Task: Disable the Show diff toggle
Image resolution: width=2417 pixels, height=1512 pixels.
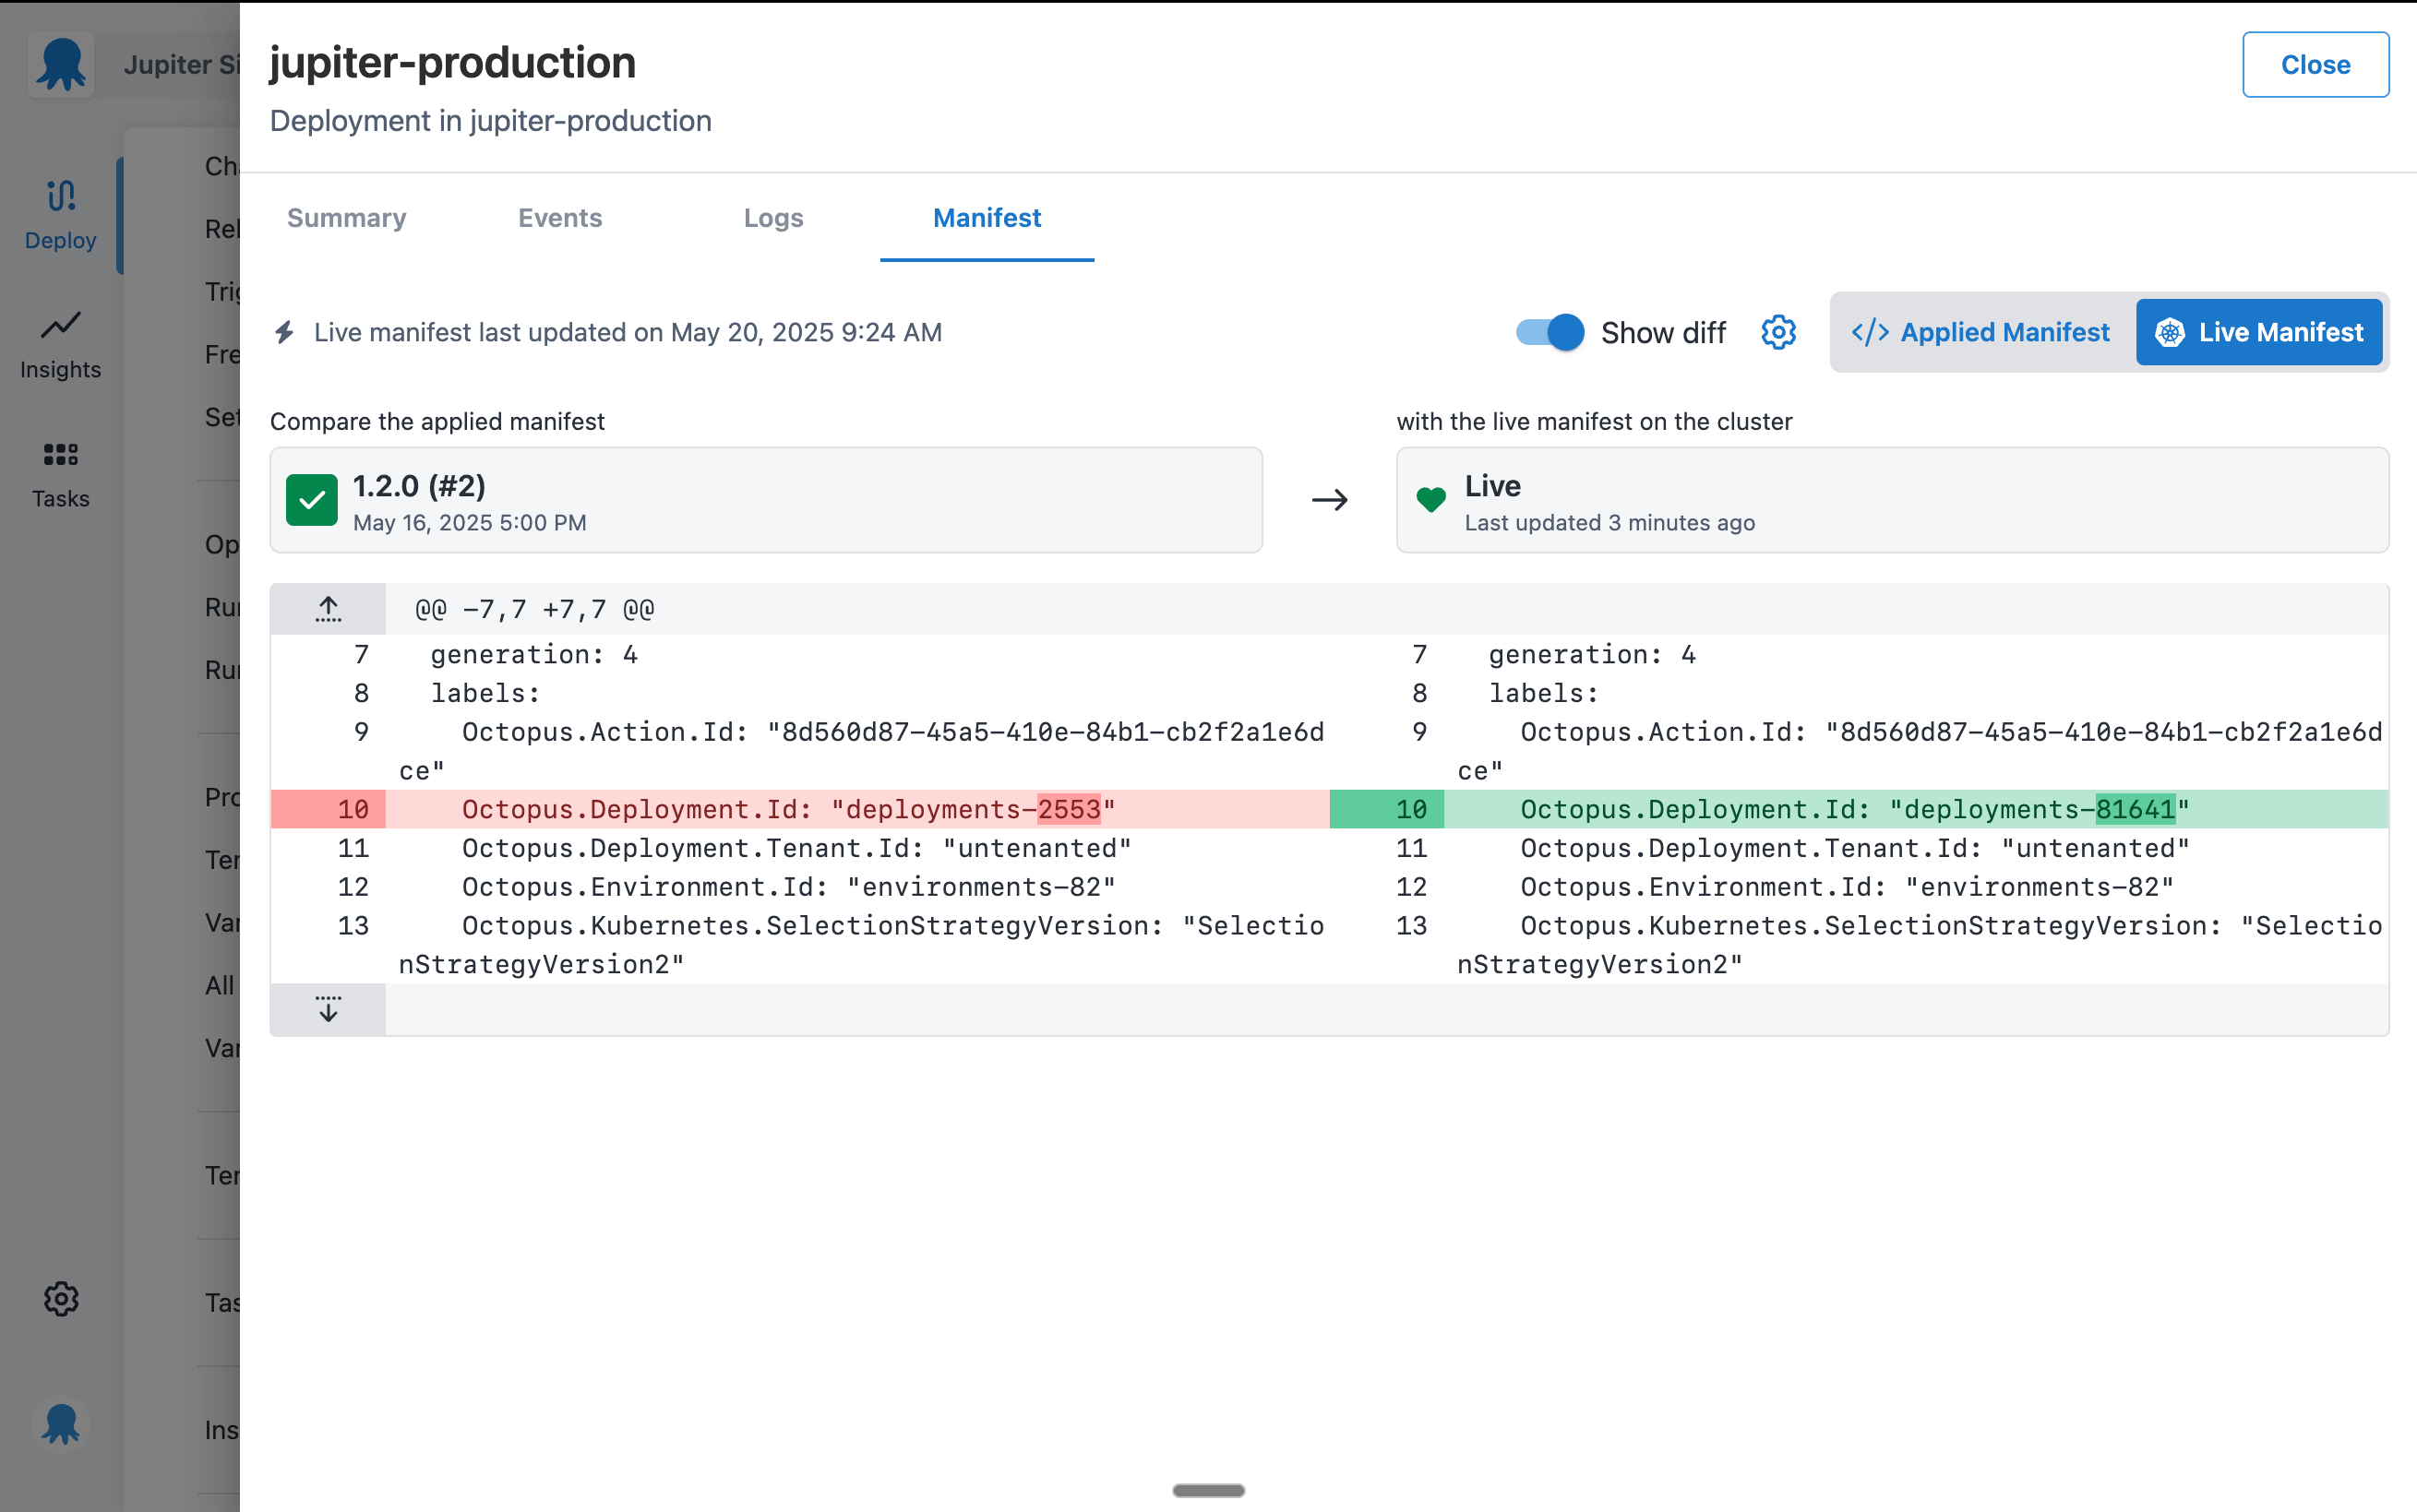Action: (x=1548, y=331)
